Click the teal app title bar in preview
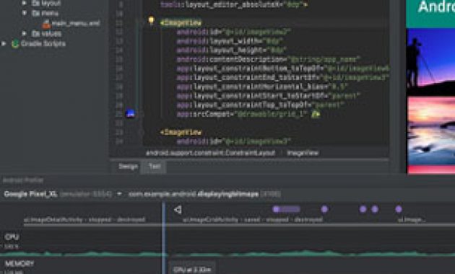 (x=430, y=14)
